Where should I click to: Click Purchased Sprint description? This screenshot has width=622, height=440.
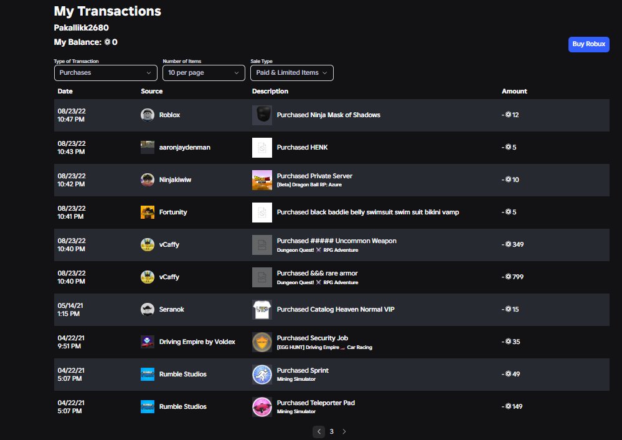coord(303,370)
